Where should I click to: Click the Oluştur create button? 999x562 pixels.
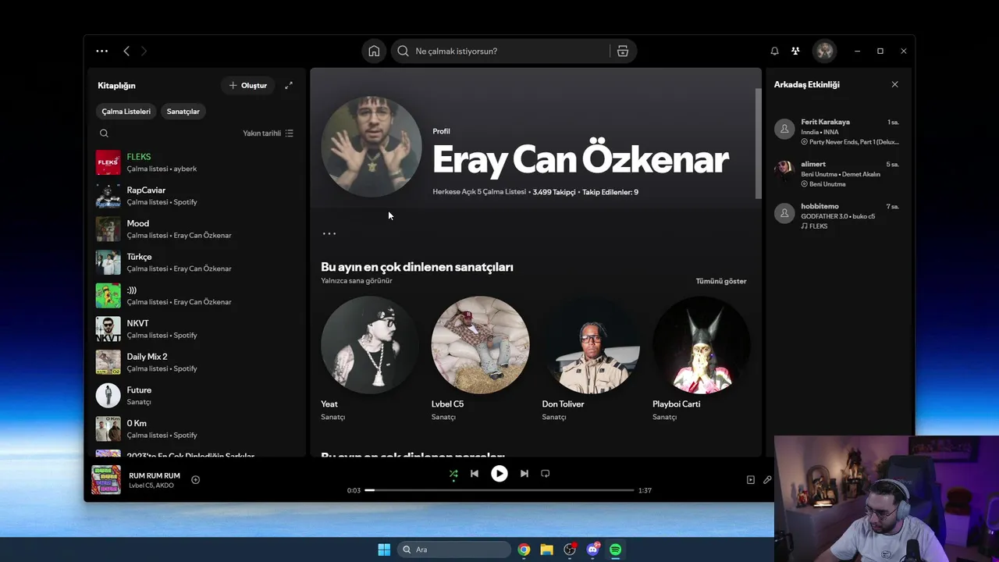248,85
